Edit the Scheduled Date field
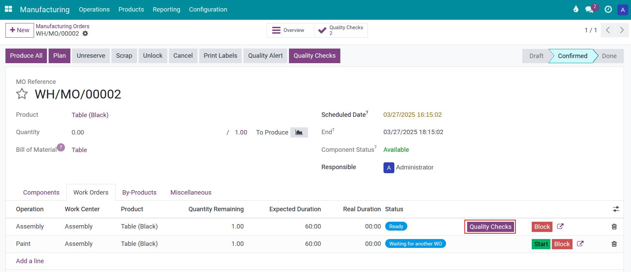Image resolution: width=631 pixels, height=272 pixels. pos(412,115)
